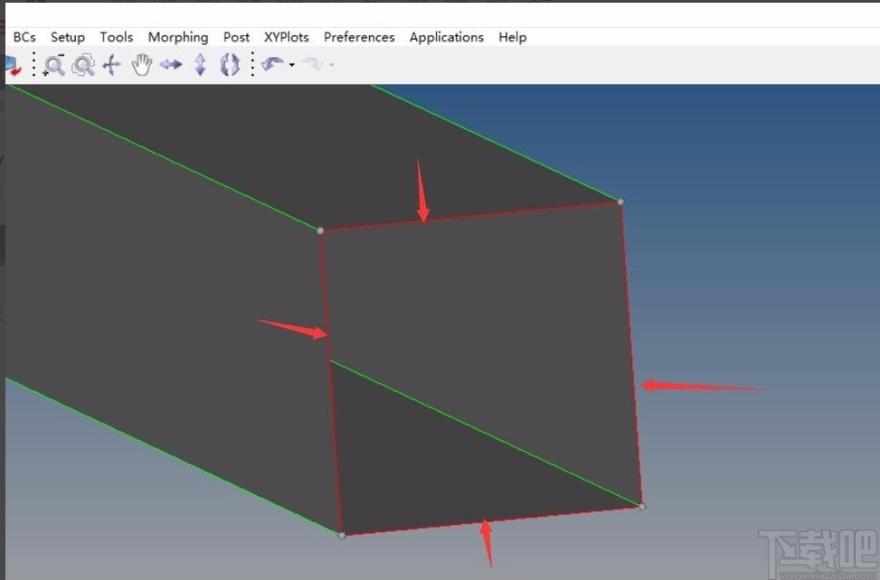Open the Setup menu
880x580 pixels.
[68, 37]
